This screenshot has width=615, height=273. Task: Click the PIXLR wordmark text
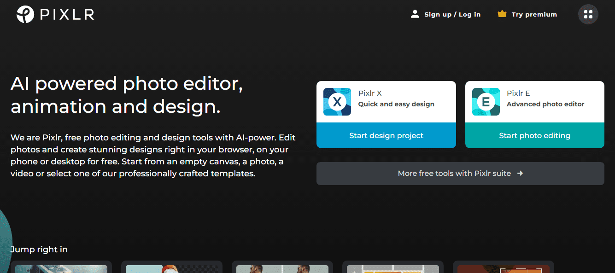pyautogui.click(x=67, y=15)
